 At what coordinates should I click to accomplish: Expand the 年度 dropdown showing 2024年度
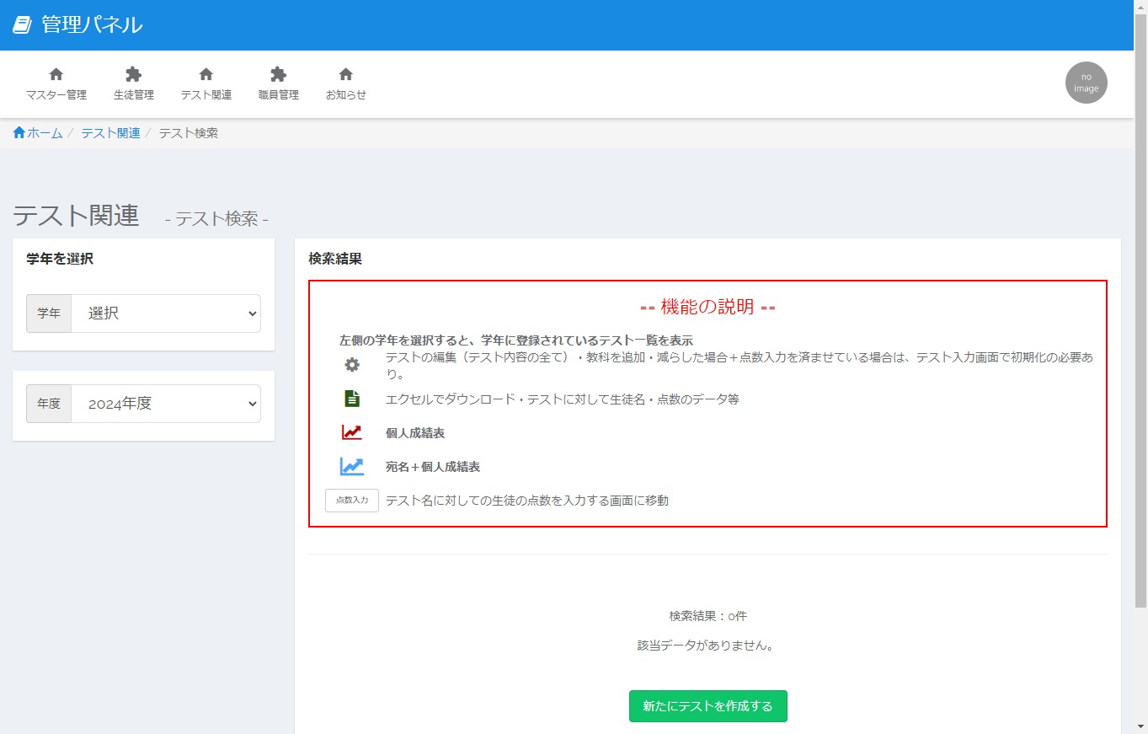tap(165, 404)
